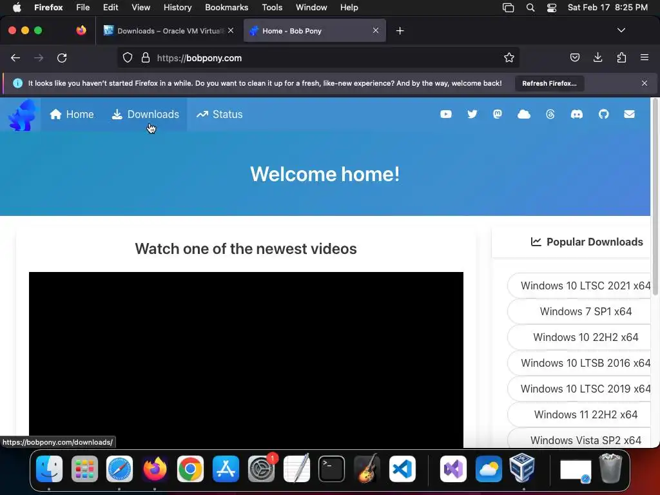Screen dimensions: 660x495
Task: Open GarageBand guitar icon in Dock
Action: (367, 469)
